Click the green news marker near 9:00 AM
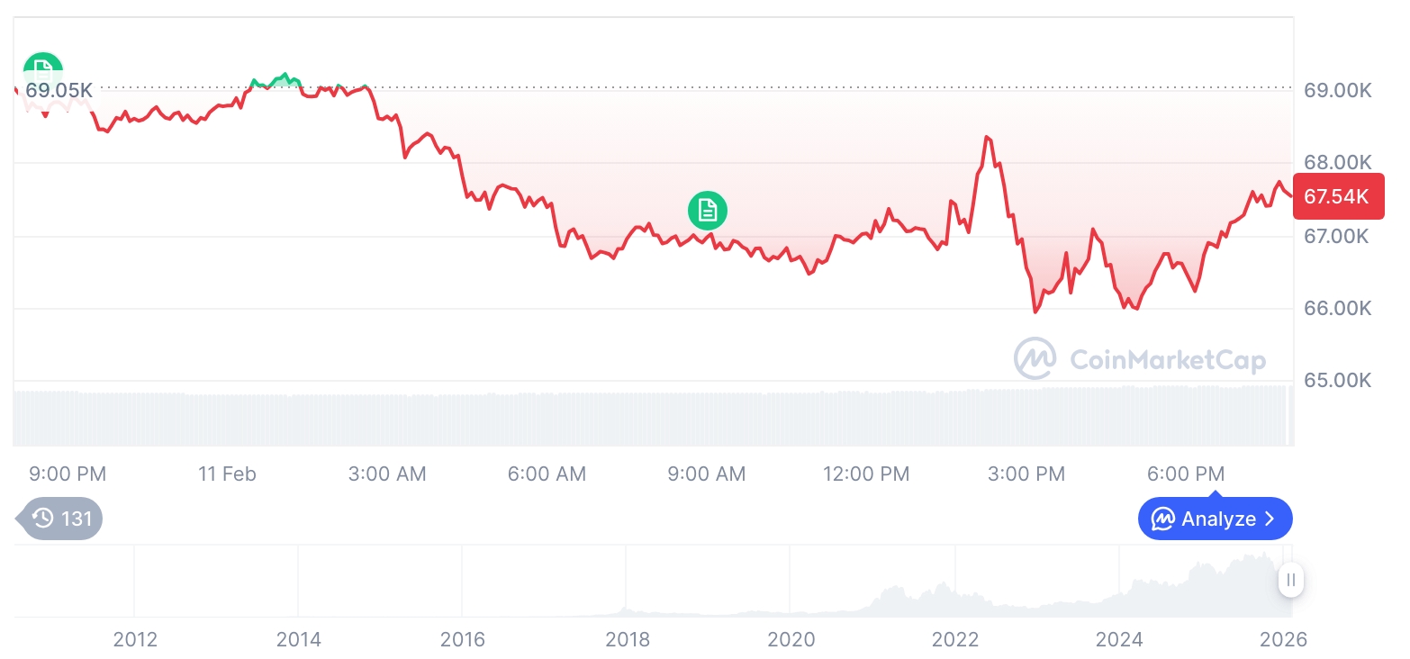Viewport: 1410px width, 659px height. coord(708,211)
